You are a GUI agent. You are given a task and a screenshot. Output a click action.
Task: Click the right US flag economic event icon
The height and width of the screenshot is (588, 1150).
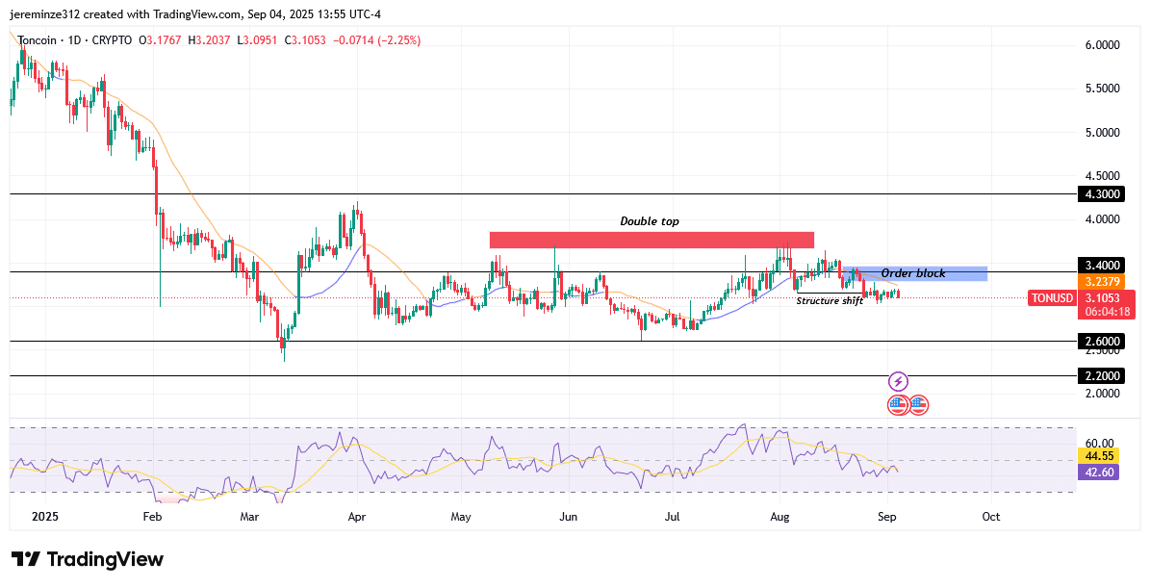[919, 405]
